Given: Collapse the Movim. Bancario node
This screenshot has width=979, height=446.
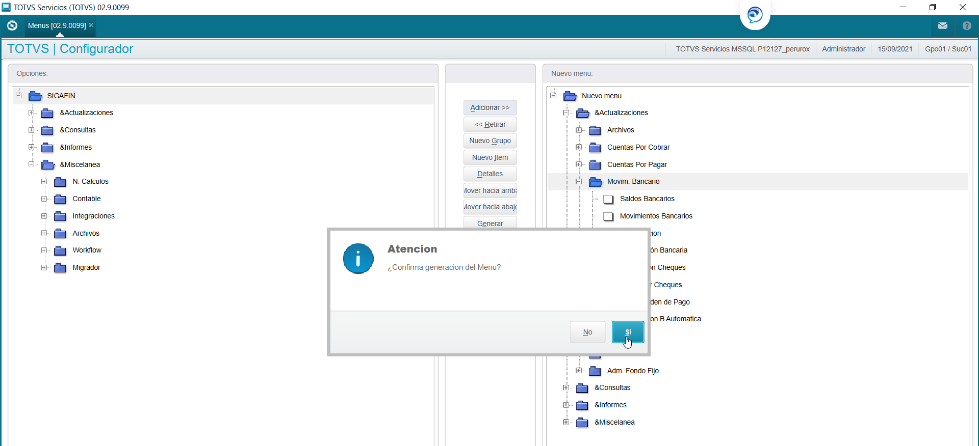Looking at the screenshot, I should coord(579,181).
